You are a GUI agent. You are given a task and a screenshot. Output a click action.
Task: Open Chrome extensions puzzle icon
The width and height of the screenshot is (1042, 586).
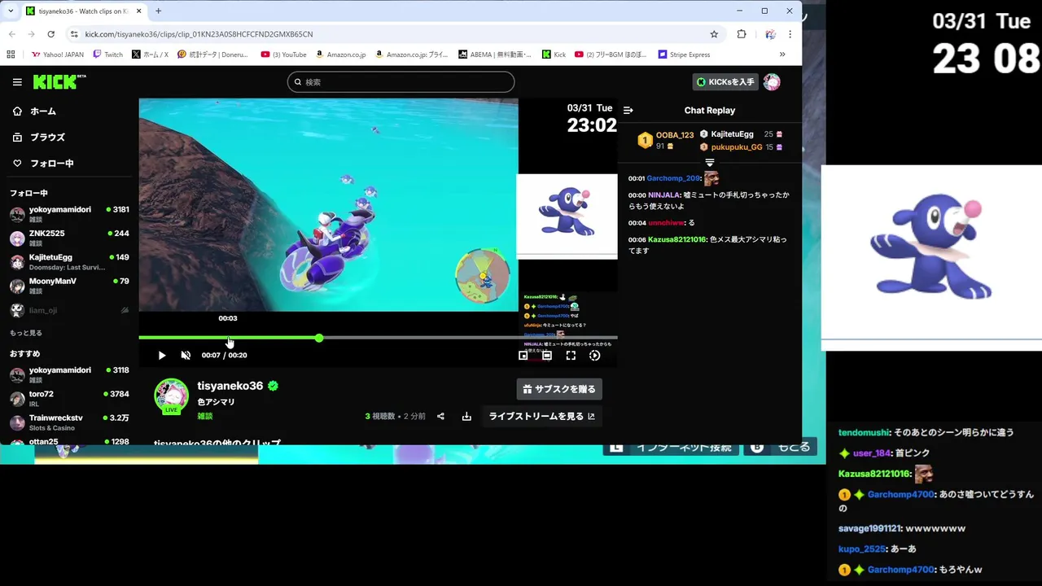pyautogui.click(x=742, y=34)
